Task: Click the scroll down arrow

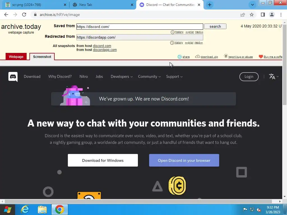Action: pyautogui.click(x=285, y=197)
